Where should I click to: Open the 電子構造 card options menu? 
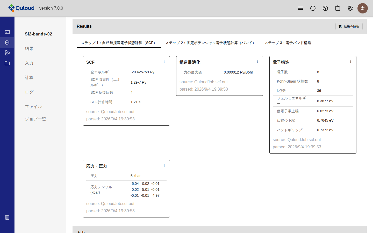(x=350, y=62)
